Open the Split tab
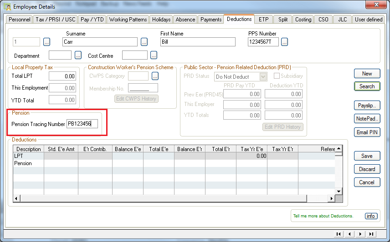 coord(283,20)
